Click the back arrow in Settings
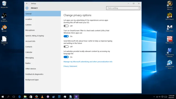Image resolution: width=176 pixels, height=99 pixels. 27,4
